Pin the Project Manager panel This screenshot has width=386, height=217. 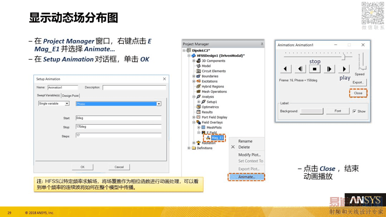click(x=262, y=44)
